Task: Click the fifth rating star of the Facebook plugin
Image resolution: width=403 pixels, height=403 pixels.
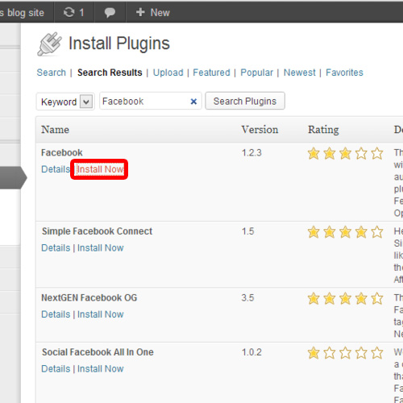Action: pos(377,153)
